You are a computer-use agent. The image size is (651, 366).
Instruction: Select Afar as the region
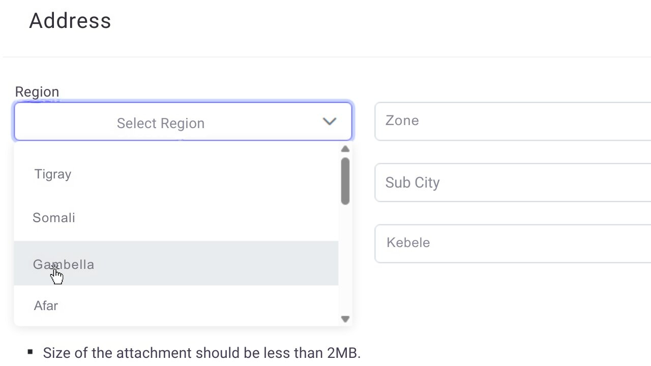tap(46, 306)
